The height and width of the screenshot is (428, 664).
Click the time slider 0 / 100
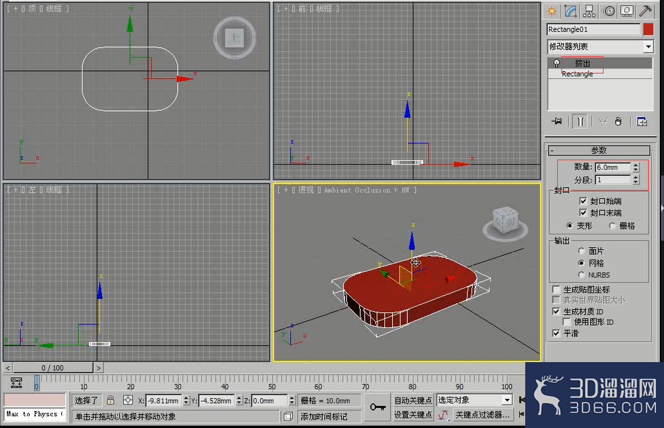click(53, 368)
